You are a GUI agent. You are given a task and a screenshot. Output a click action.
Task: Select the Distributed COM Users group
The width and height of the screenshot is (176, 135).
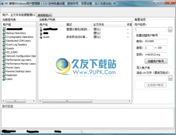click(18, 41)
